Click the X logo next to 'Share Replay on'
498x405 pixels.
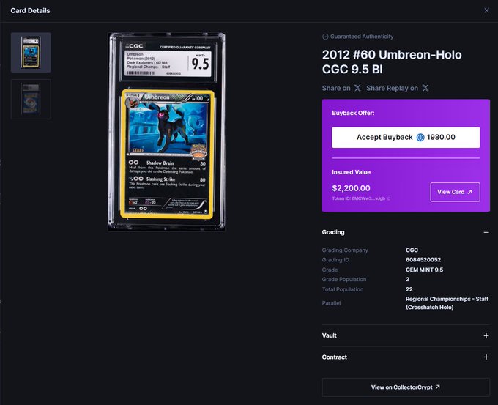[425, 88]
